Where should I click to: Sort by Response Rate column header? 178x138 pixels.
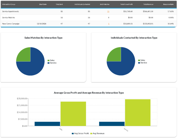tap(168, 4)
